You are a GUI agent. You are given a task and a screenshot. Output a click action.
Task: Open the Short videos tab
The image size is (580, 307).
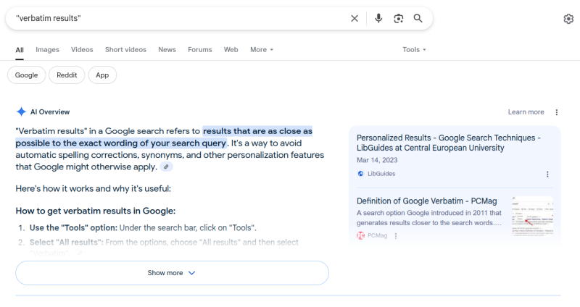click(125, 49)
